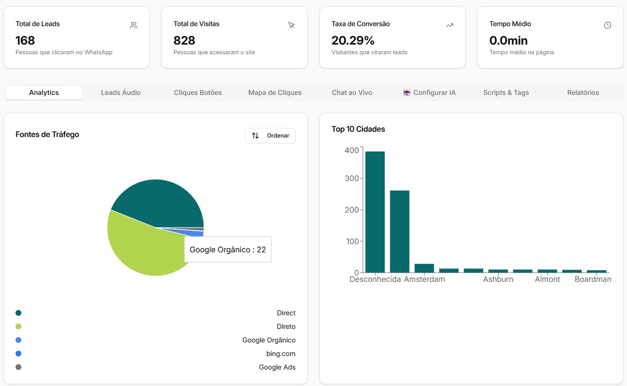Click 'Pessoas que acessaram o site' subtitle

(x=214, y=52)
